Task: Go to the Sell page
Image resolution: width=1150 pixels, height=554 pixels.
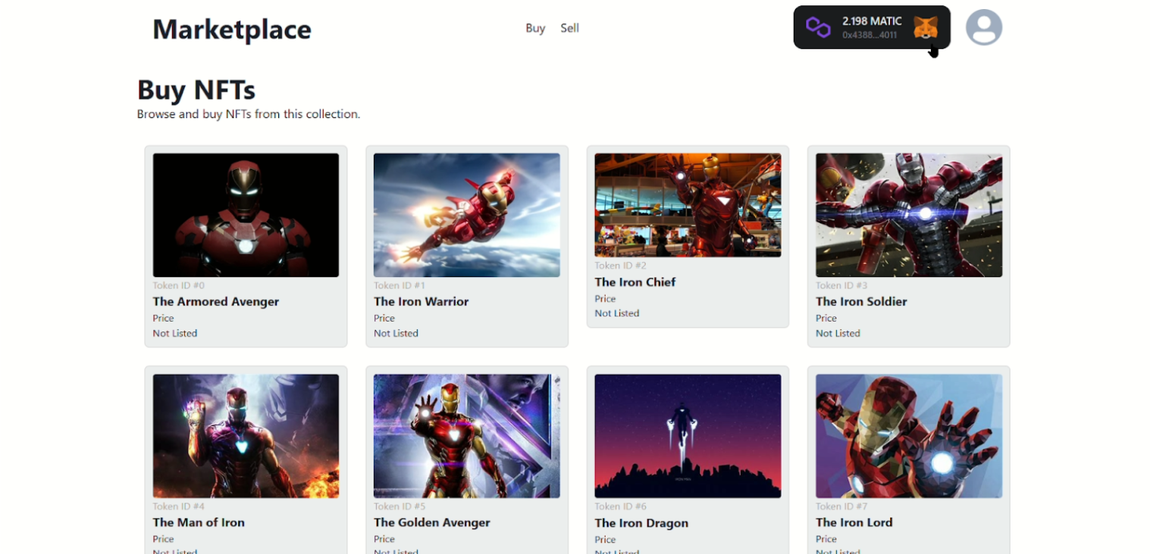Action: pos(569,28)
